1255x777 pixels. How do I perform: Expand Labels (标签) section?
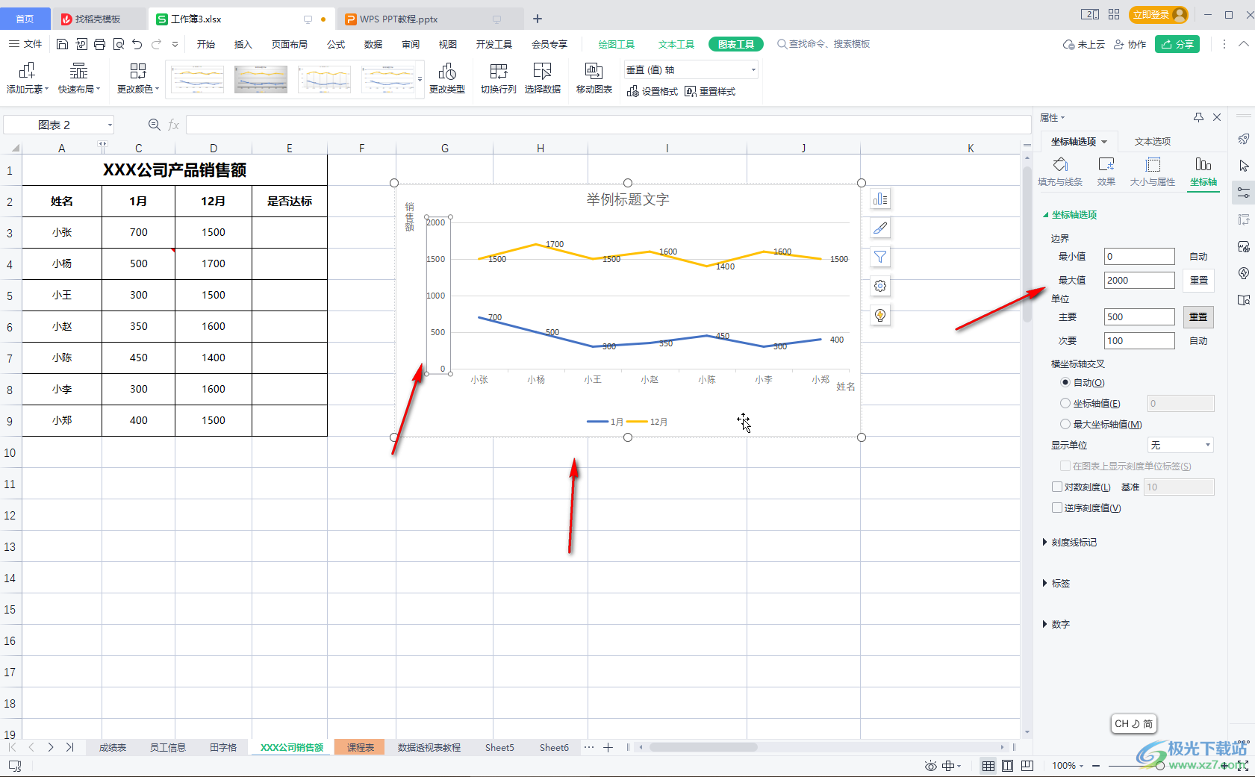(x=1056, y=583)
